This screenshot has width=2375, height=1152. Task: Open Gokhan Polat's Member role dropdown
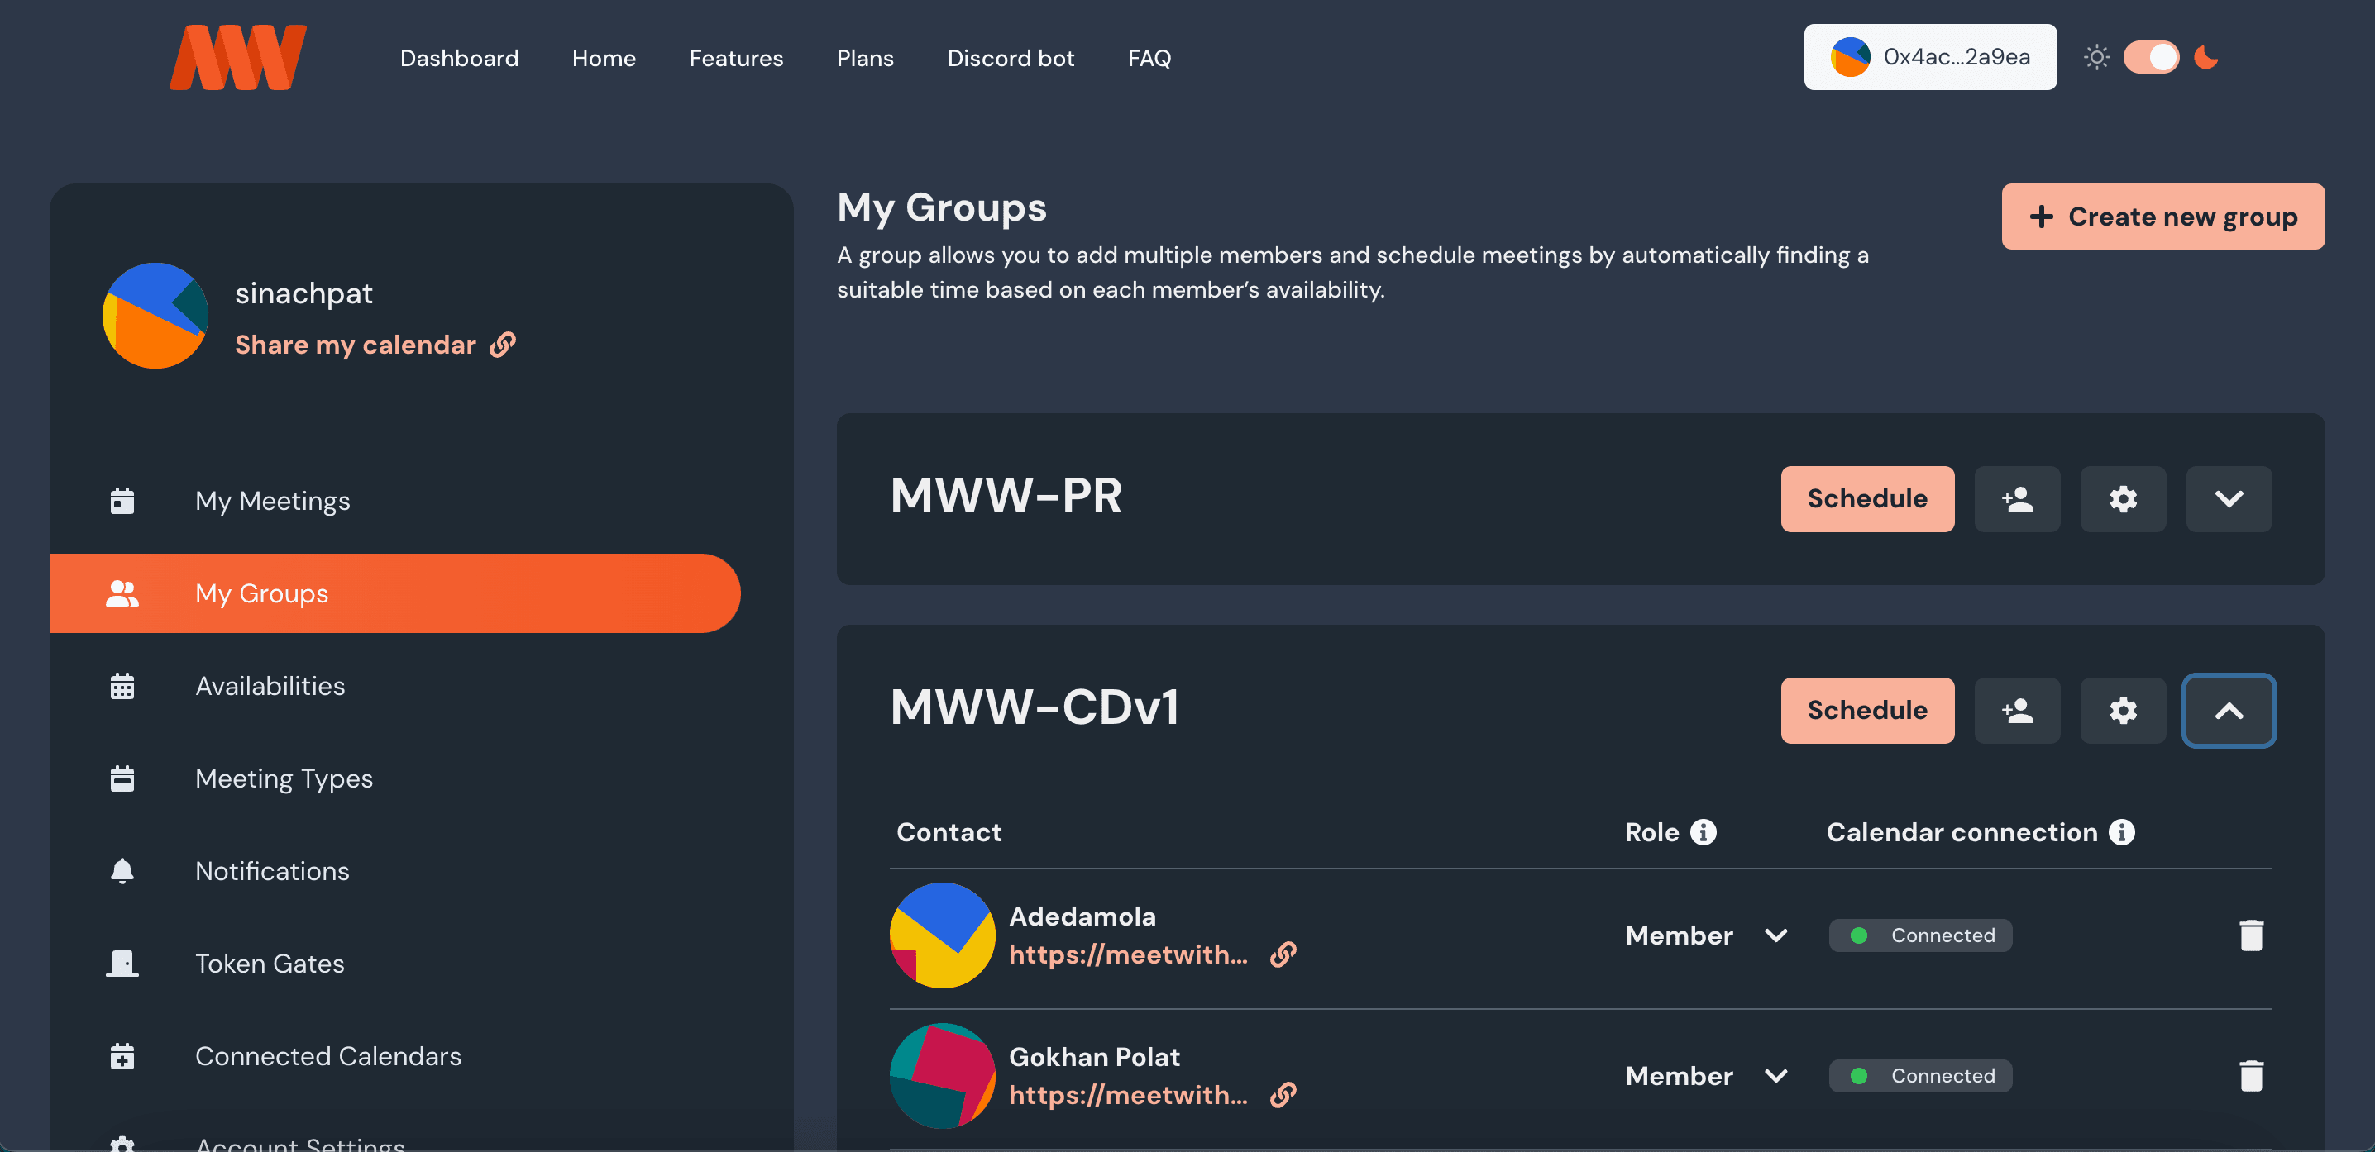coord(1707,1075)
